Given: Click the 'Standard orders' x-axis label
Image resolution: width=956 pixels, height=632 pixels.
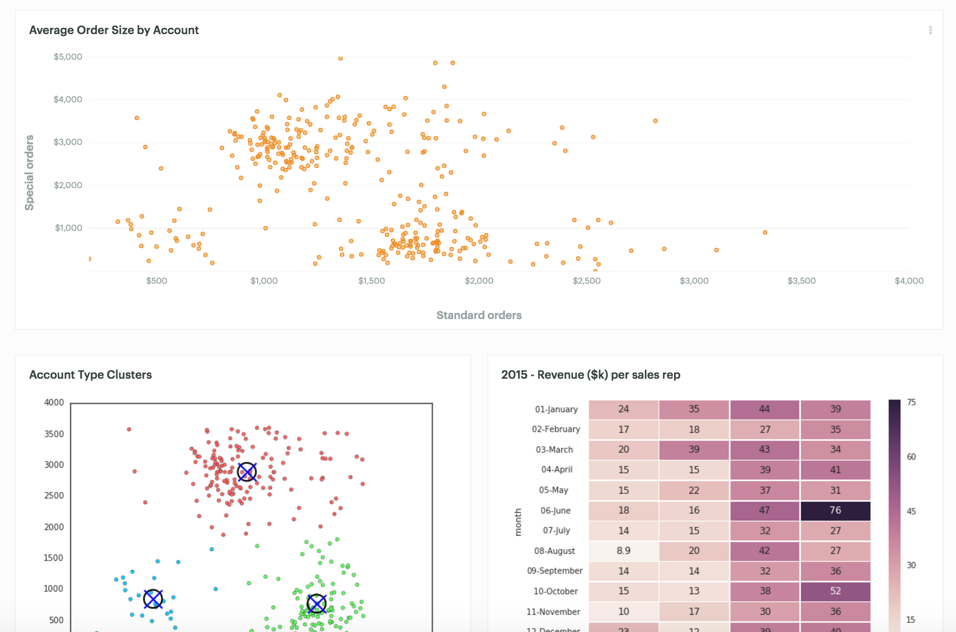Looking at the screenshot, I should pyautogui.click(x=479, y=315).
